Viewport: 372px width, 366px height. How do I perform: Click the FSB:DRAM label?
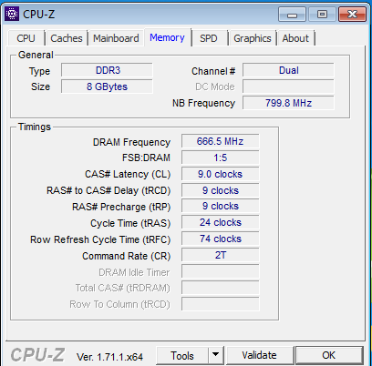point(146,158)
